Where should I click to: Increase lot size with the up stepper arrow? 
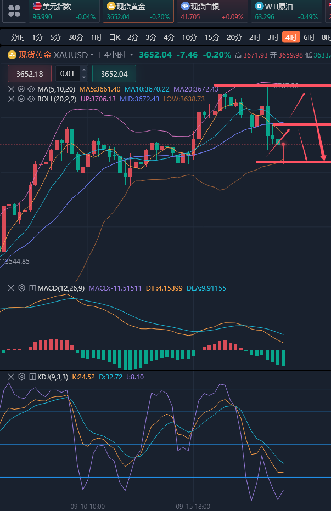coord(84,70)
